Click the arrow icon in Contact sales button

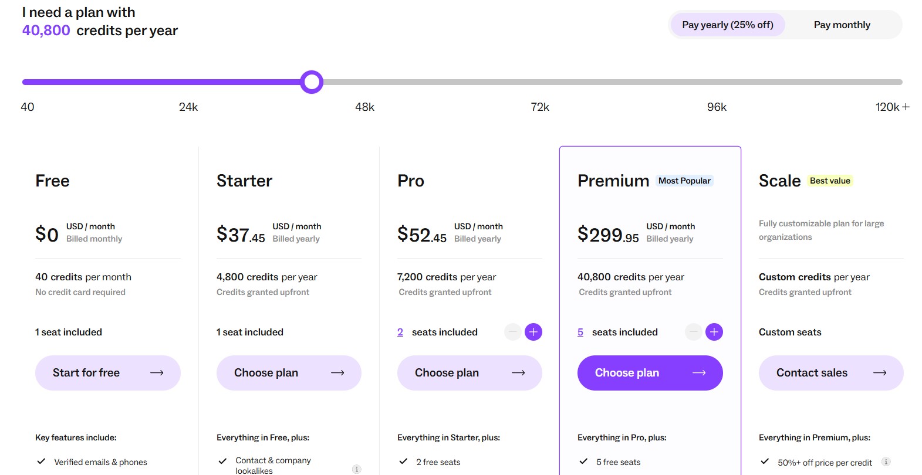pos(880,372)
